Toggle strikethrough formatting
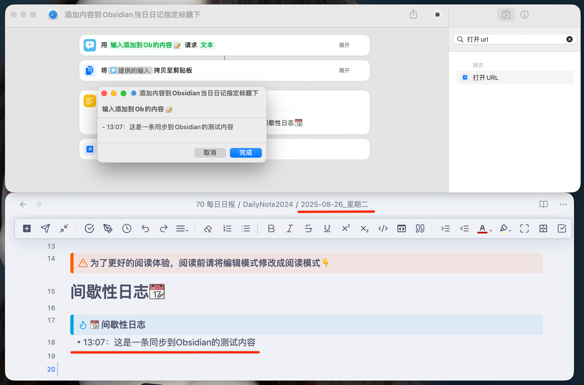Screen dimensions: 584x385 click(x=308, y=228)
